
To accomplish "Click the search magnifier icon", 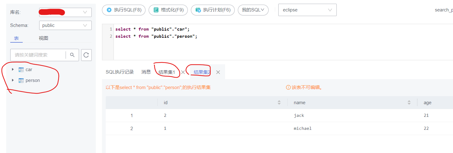I will click(72, 55).
